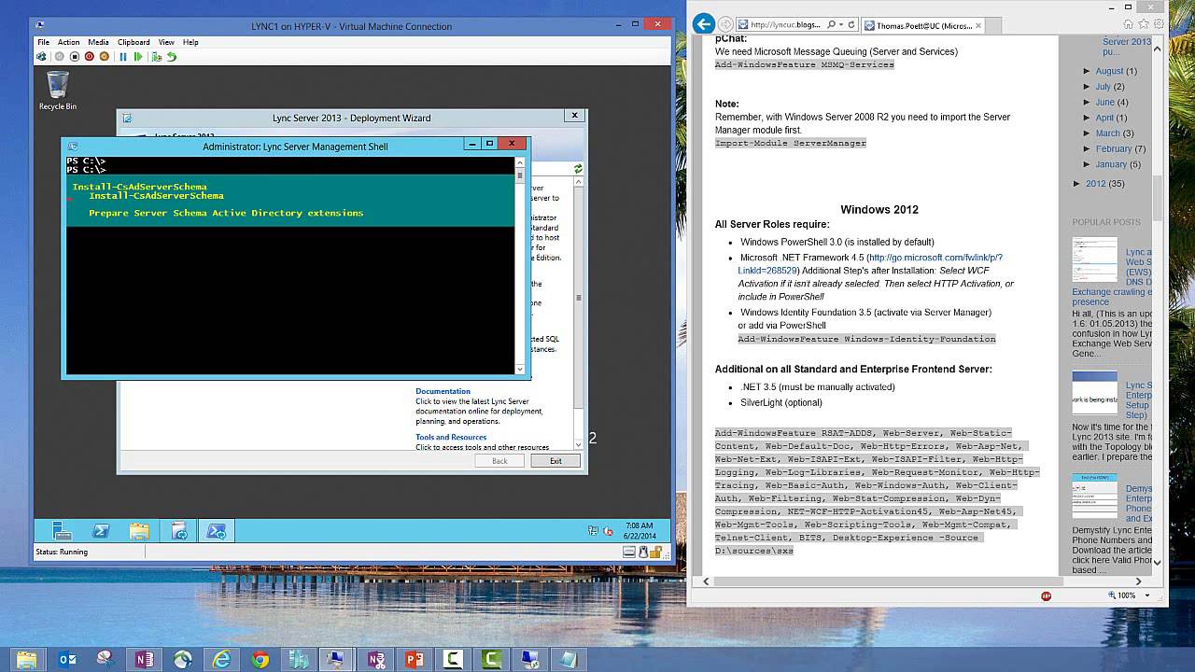
Task: Expand June archive in blog sidebar
Action: [1088, 102]
